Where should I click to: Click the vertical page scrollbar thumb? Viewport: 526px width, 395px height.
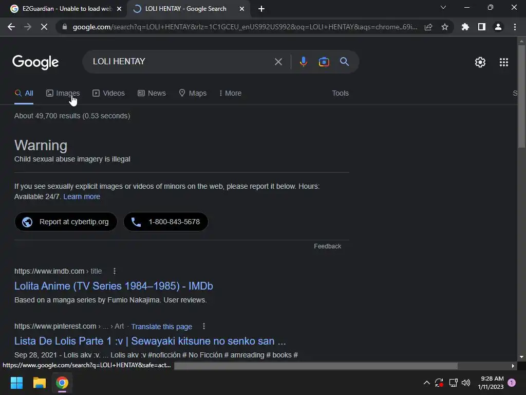(x=521, y=96)
